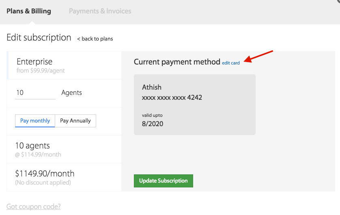This screenshot has width=340, height=215.
Task: Click the edit card link
Action: click(231, 63)
